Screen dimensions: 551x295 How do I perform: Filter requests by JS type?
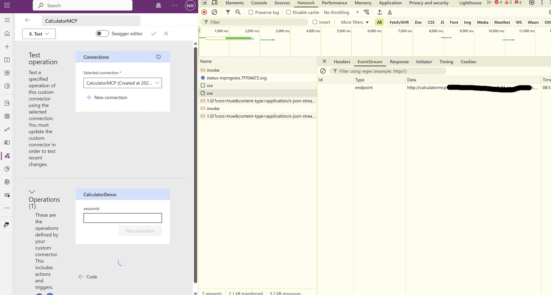pos(442,22)
